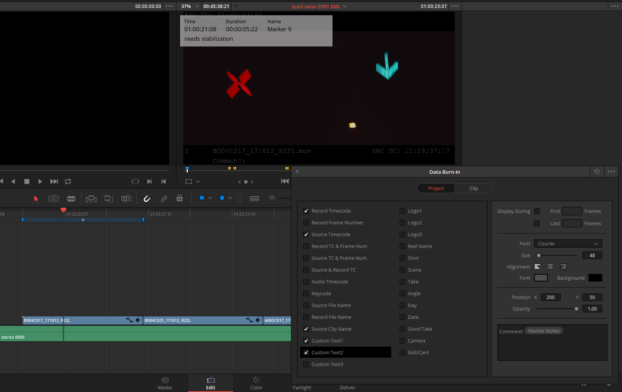Open the Background color swatch
The height and width of the screenshot is (392, 622).
coord(595,278)
